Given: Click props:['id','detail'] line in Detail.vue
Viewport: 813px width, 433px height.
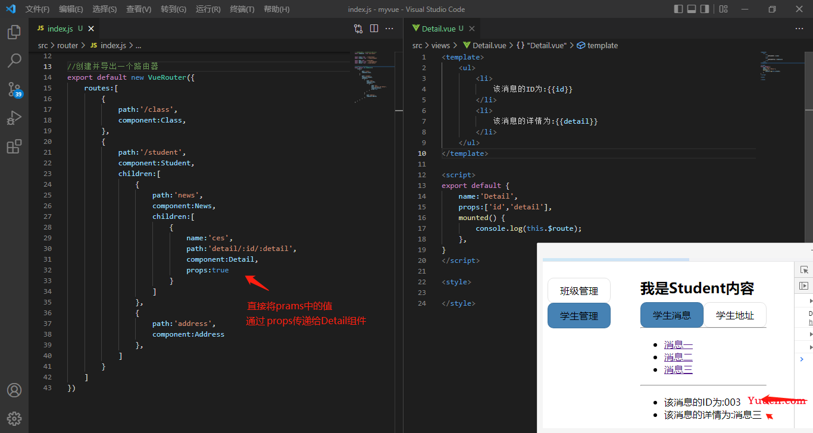Looking at the screenshot, I should tap(505, 207).
